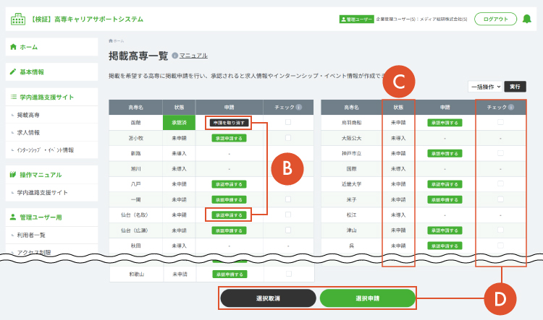Click the book icon beside 操作マニュアル
Screen dimensions: 543x320
tap(13, 175)
